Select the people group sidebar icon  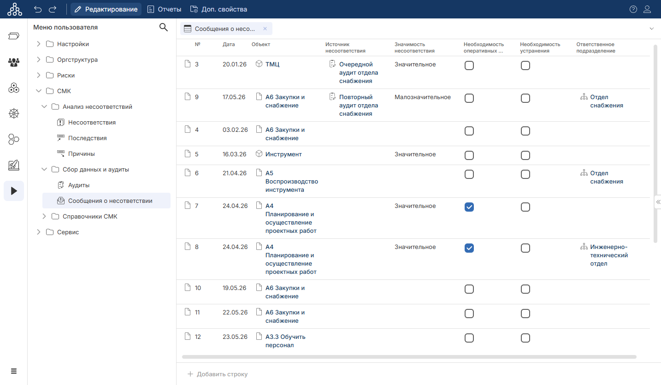coord(14,62)
